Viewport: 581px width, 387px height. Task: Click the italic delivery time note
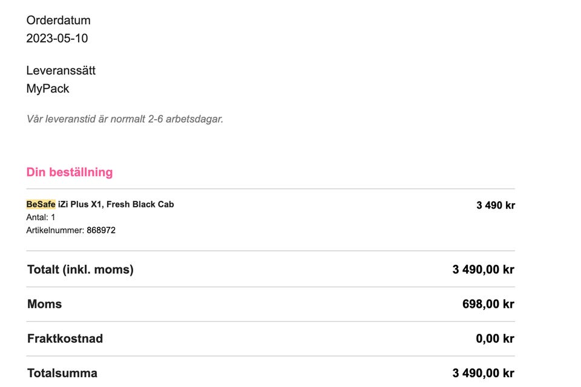[x=125, y=119]
